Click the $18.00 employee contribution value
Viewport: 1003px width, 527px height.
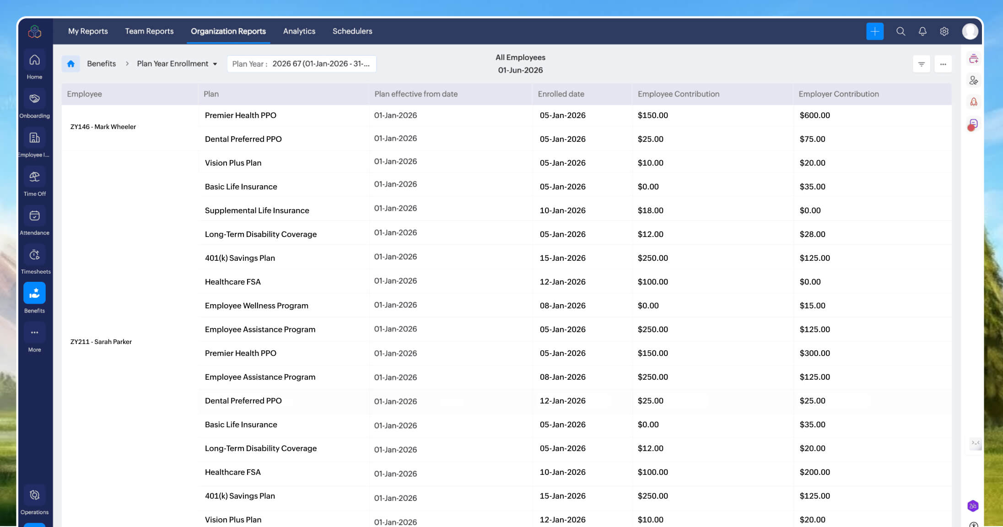(650, 210)
